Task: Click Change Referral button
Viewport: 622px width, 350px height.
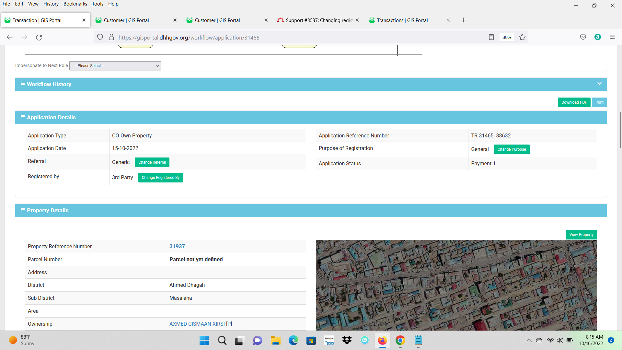Action: click(152, 162)
